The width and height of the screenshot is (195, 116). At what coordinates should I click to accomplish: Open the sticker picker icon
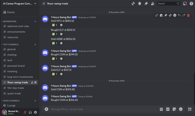pos(174,109)
